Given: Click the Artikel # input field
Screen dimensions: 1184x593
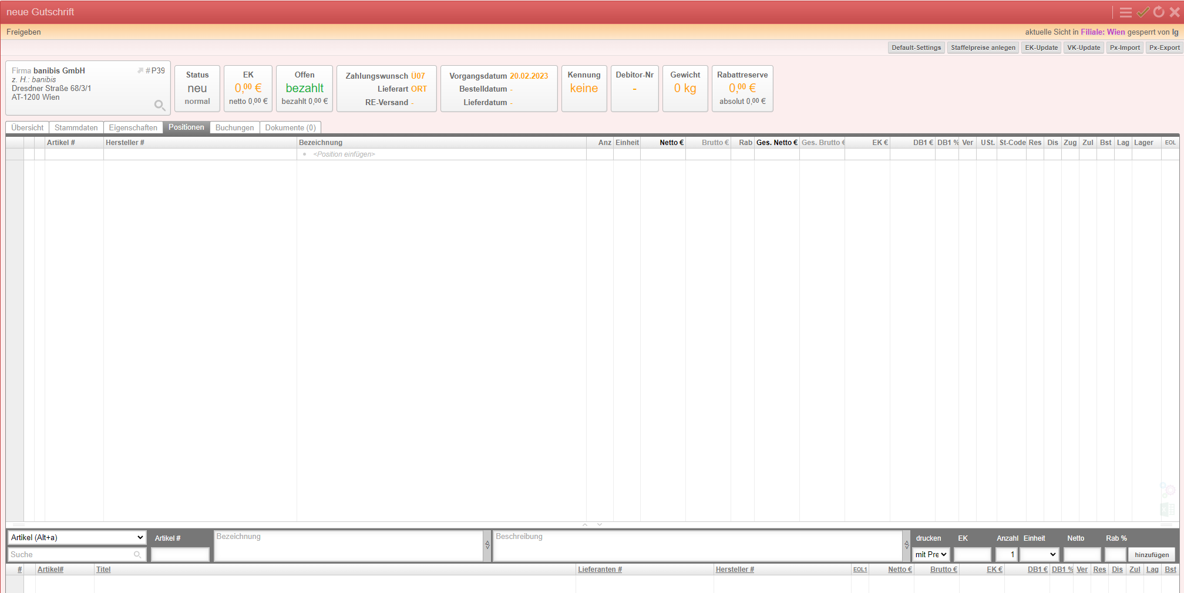Looking at the screenshot, I should pos(180,554).
